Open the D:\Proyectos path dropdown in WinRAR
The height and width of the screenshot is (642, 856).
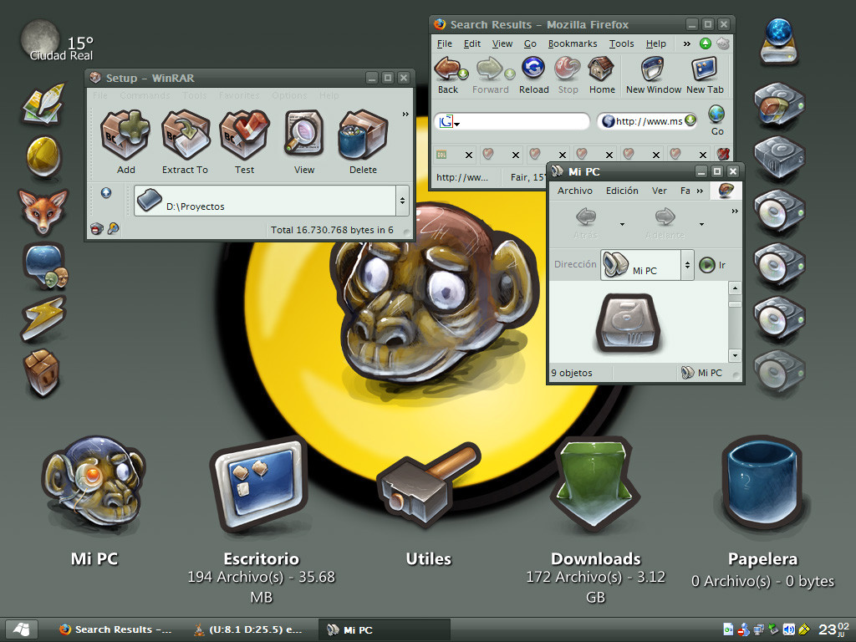click(x=402, y=201)
